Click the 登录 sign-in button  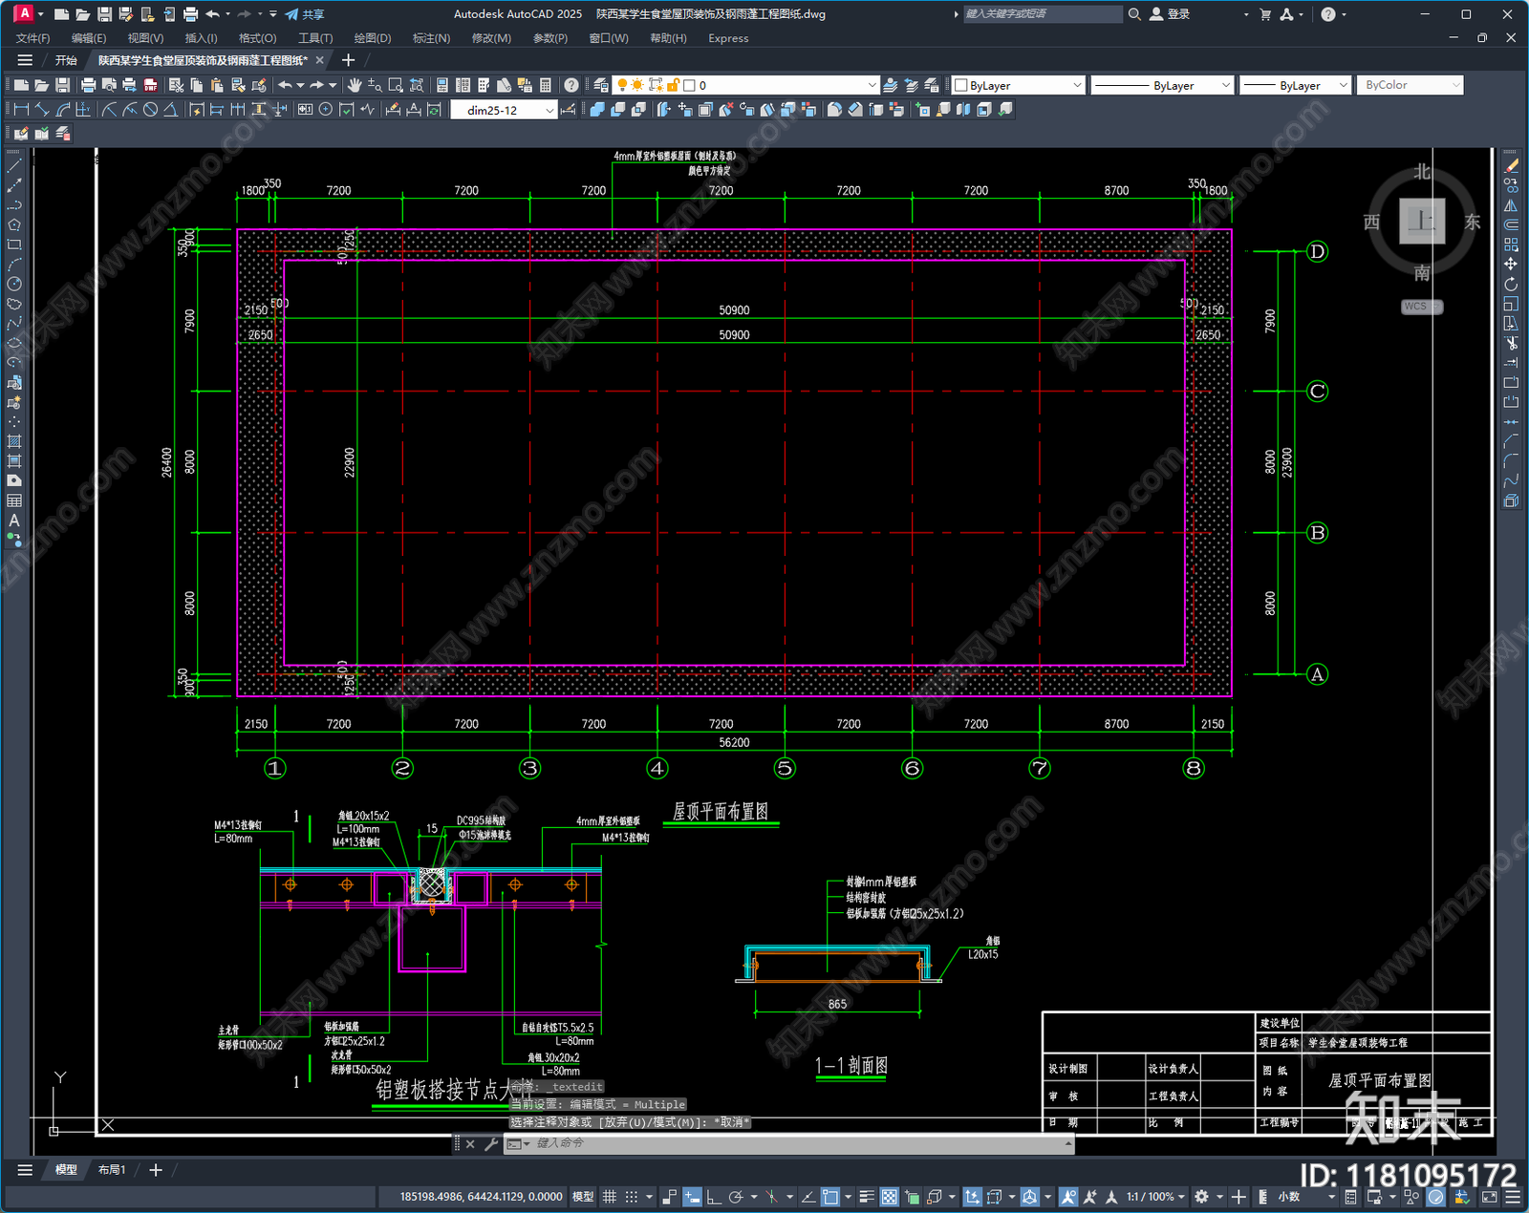coord(1171,14)
